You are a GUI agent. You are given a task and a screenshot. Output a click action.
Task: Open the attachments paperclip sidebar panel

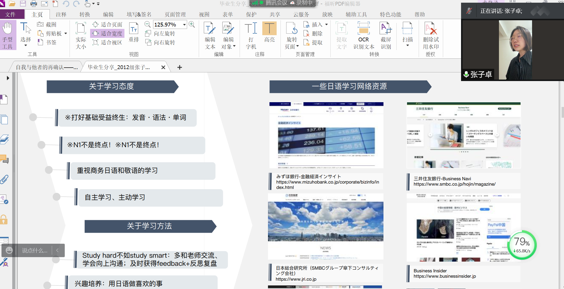[4, 179]
